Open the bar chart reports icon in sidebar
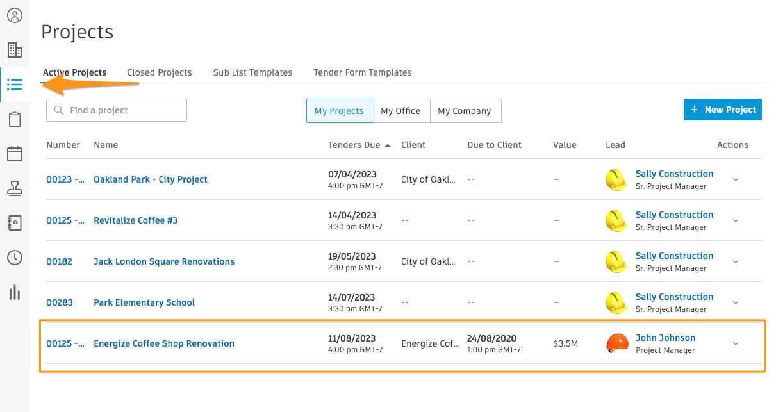Screen dimensions: 776x412 (x=15, y=292)
